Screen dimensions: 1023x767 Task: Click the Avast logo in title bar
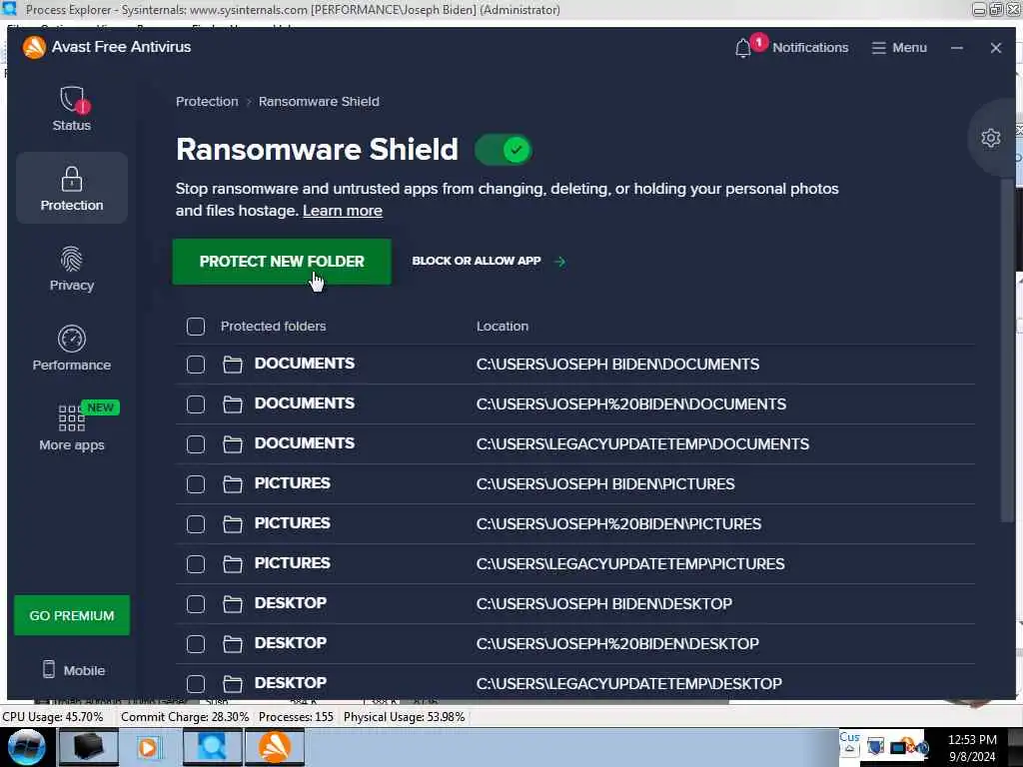pos(34,47)
